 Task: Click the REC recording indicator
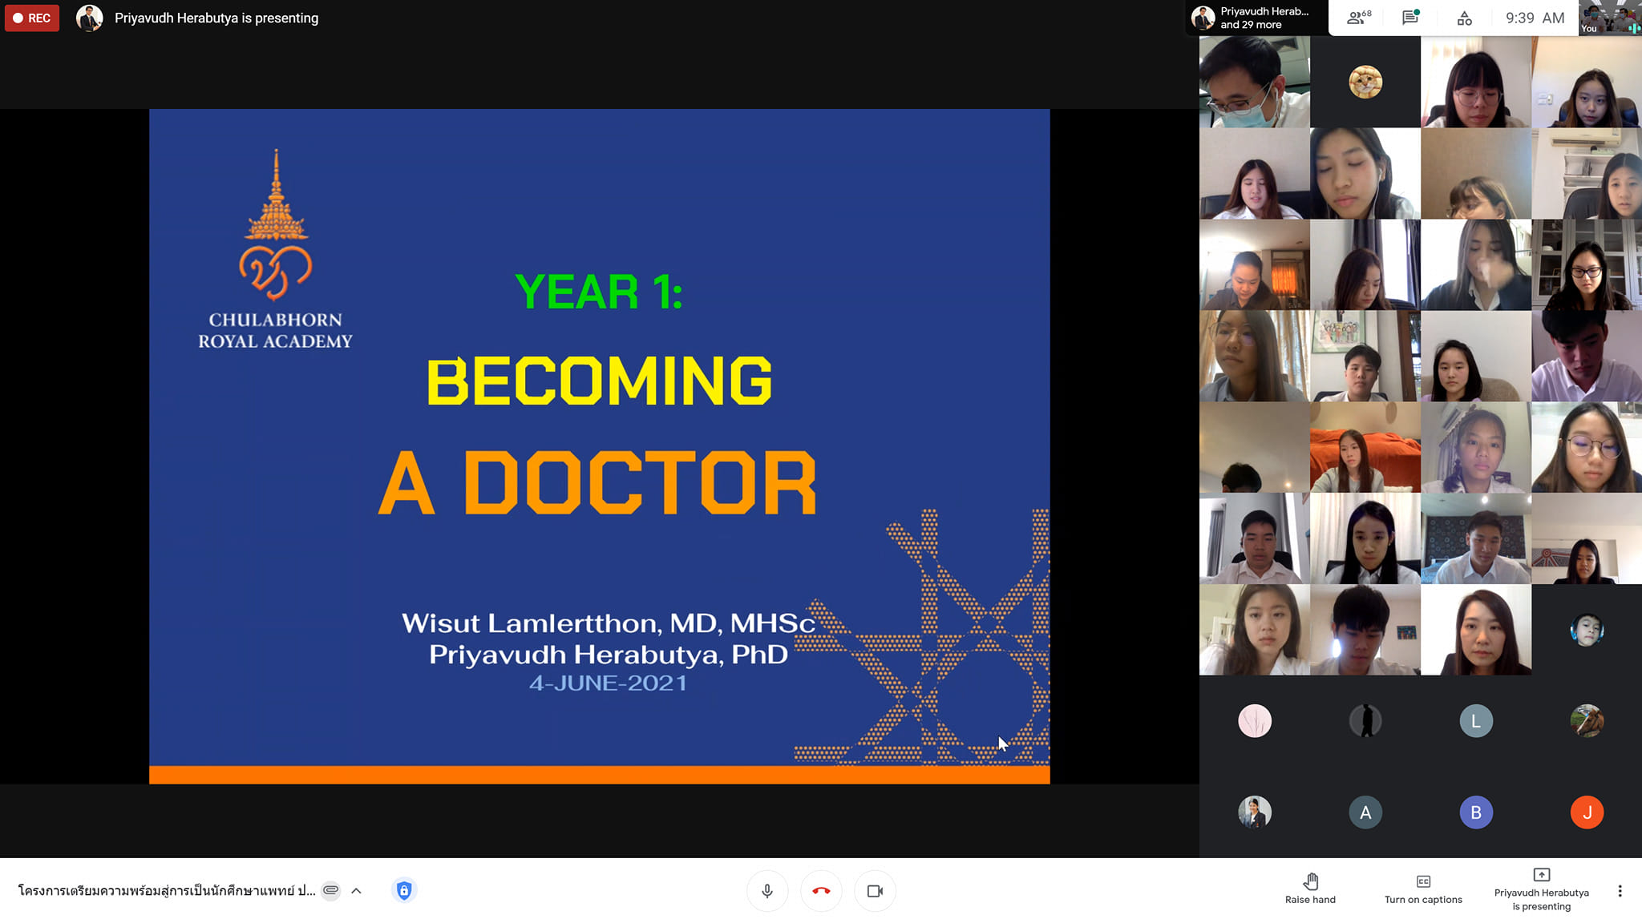tap(32, 18)
